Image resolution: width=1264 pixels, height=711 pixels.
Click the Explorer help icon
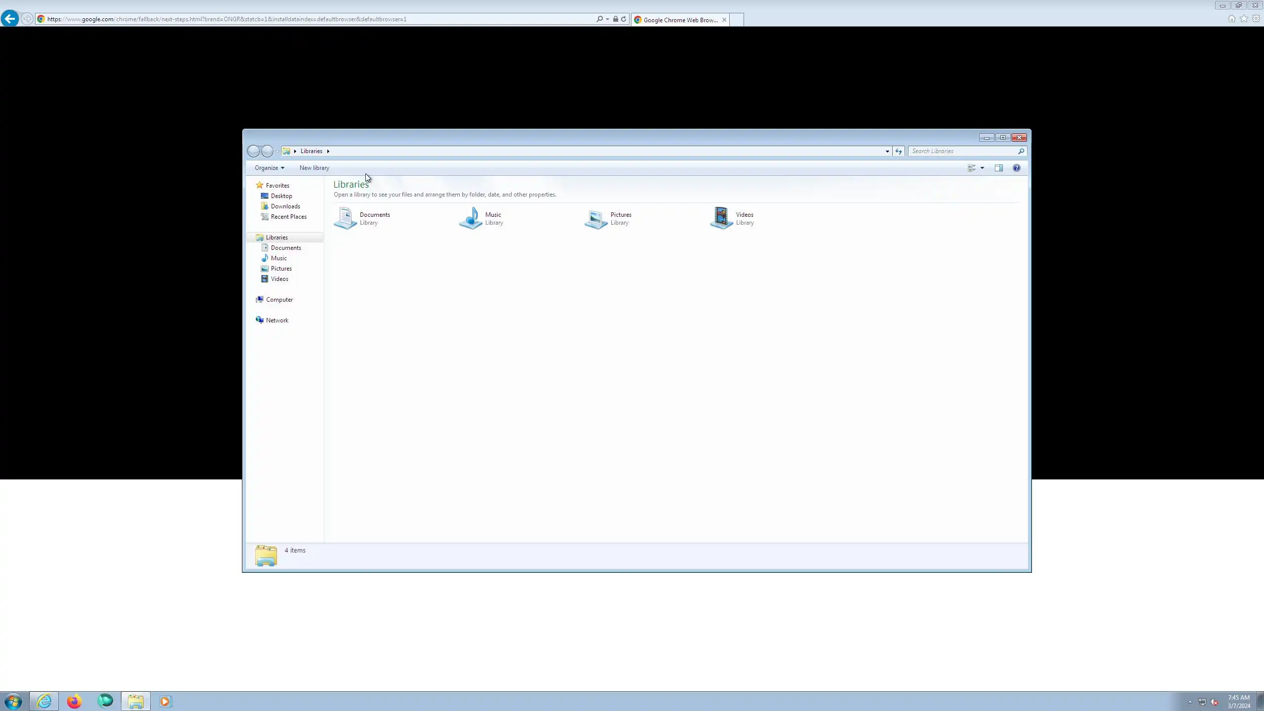pos(1016,168)
